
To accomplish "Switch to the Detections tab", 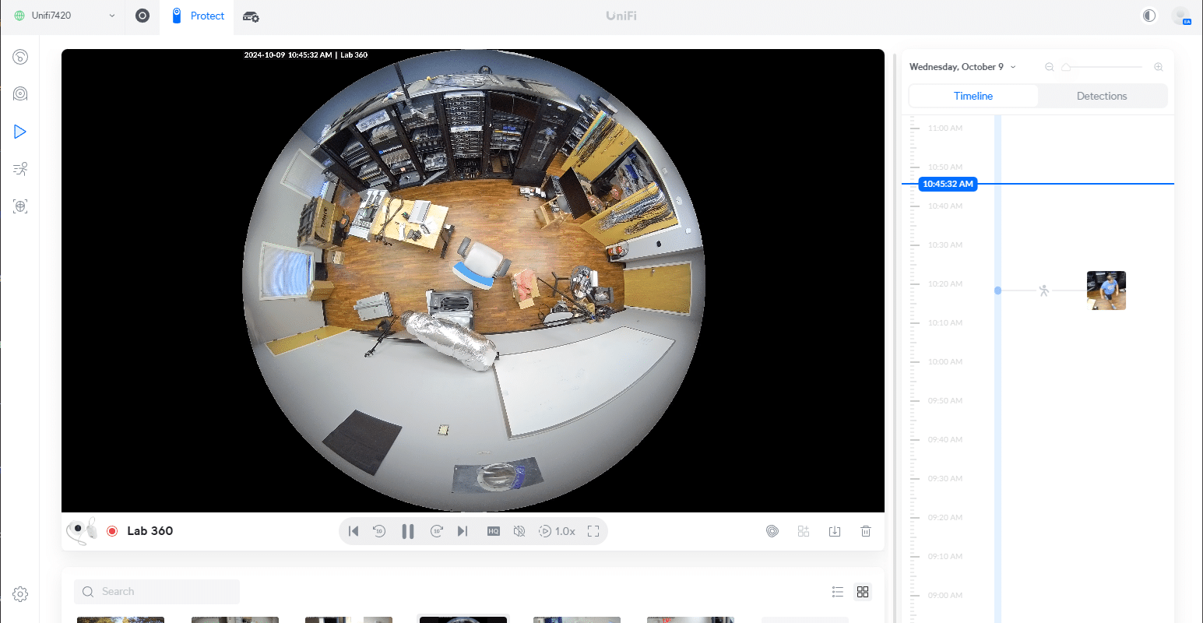I will point(1102,96).
